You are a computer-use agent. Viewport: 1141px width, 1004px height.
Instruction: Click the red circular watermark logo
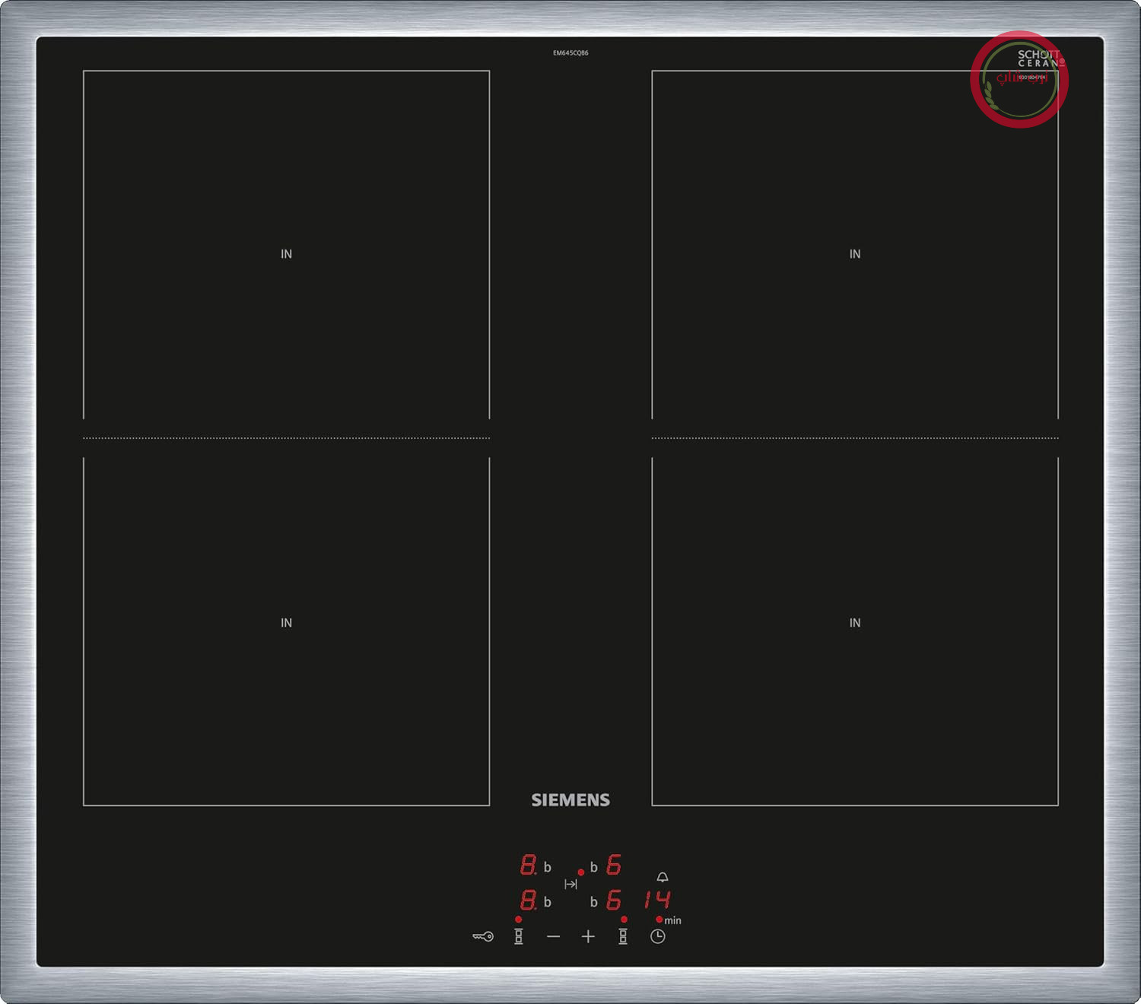[1019, 79]
